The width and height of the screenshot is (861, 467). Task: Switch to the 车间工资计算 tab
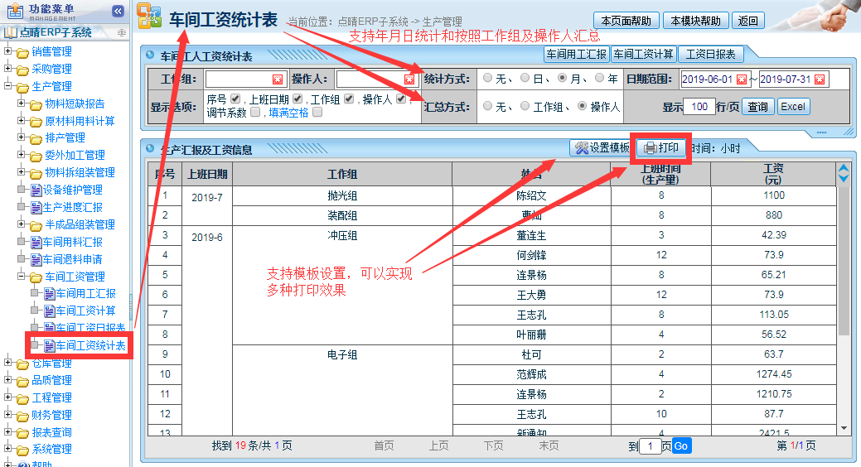(x=642, y=55)
